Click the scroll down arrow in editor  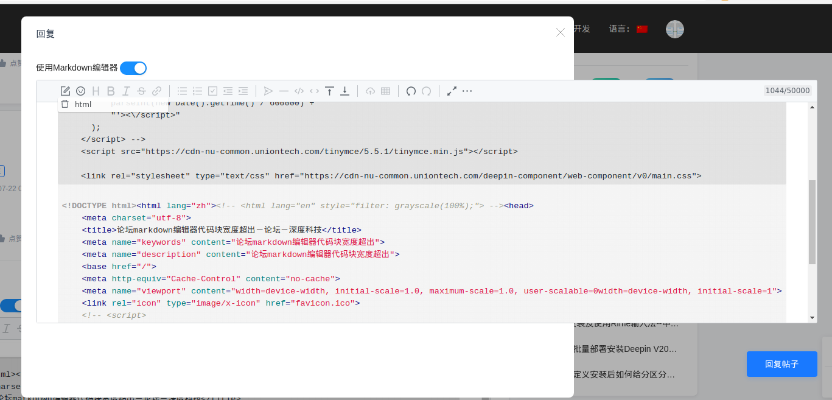point(812,317)
